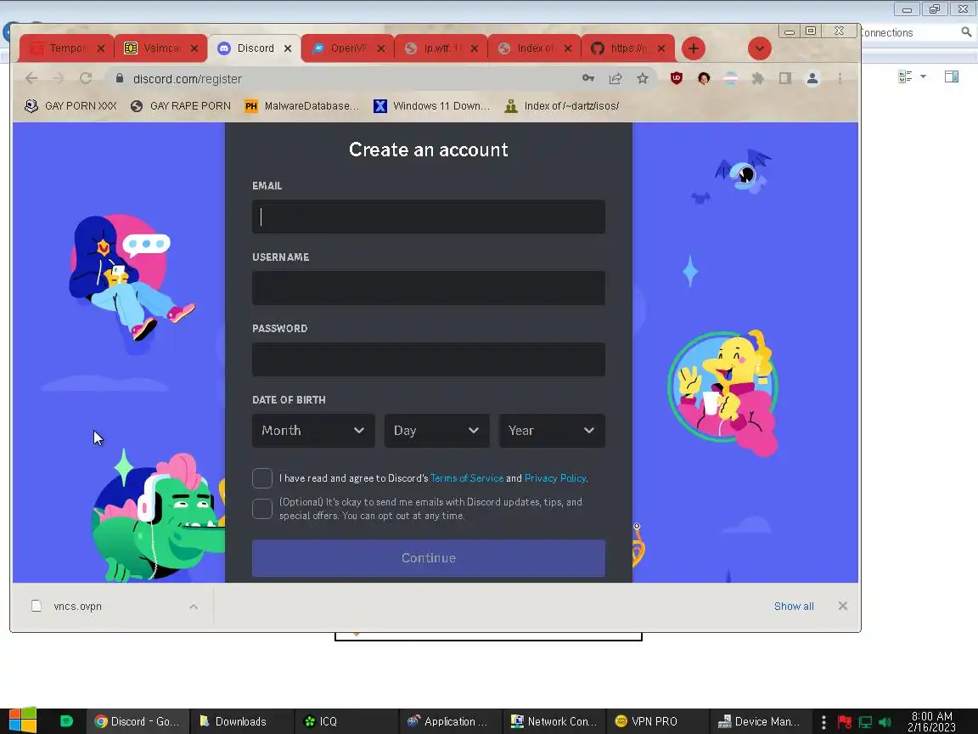
Task: Click the browser back arrow
Action: pyautogui.click(x=31, y=78)
